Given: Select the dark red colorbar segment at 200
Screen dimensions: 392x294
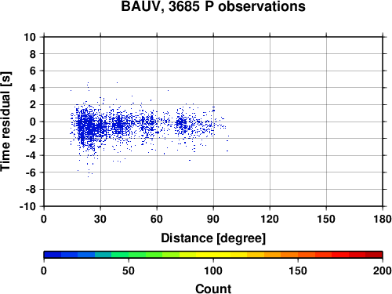Looking at the screenshot, I should click(x=374, y=255).
